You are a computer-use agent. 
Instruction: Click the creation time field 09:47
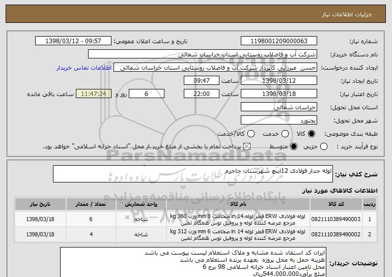[x=202, y=81]
